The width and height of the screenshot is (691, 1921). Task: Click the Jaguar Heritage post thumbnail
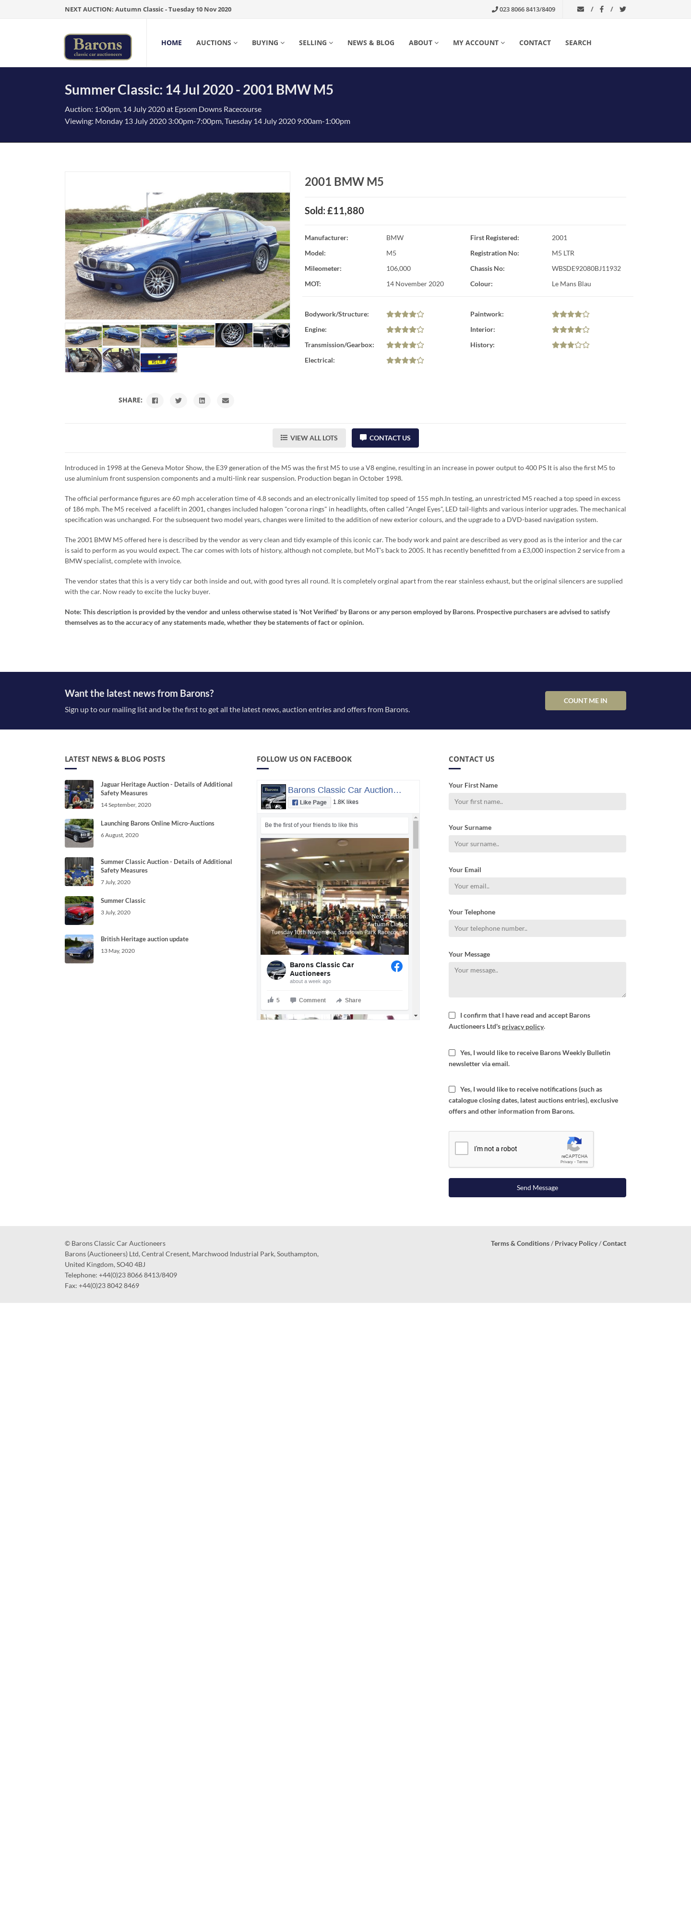[x=79, y=794]
